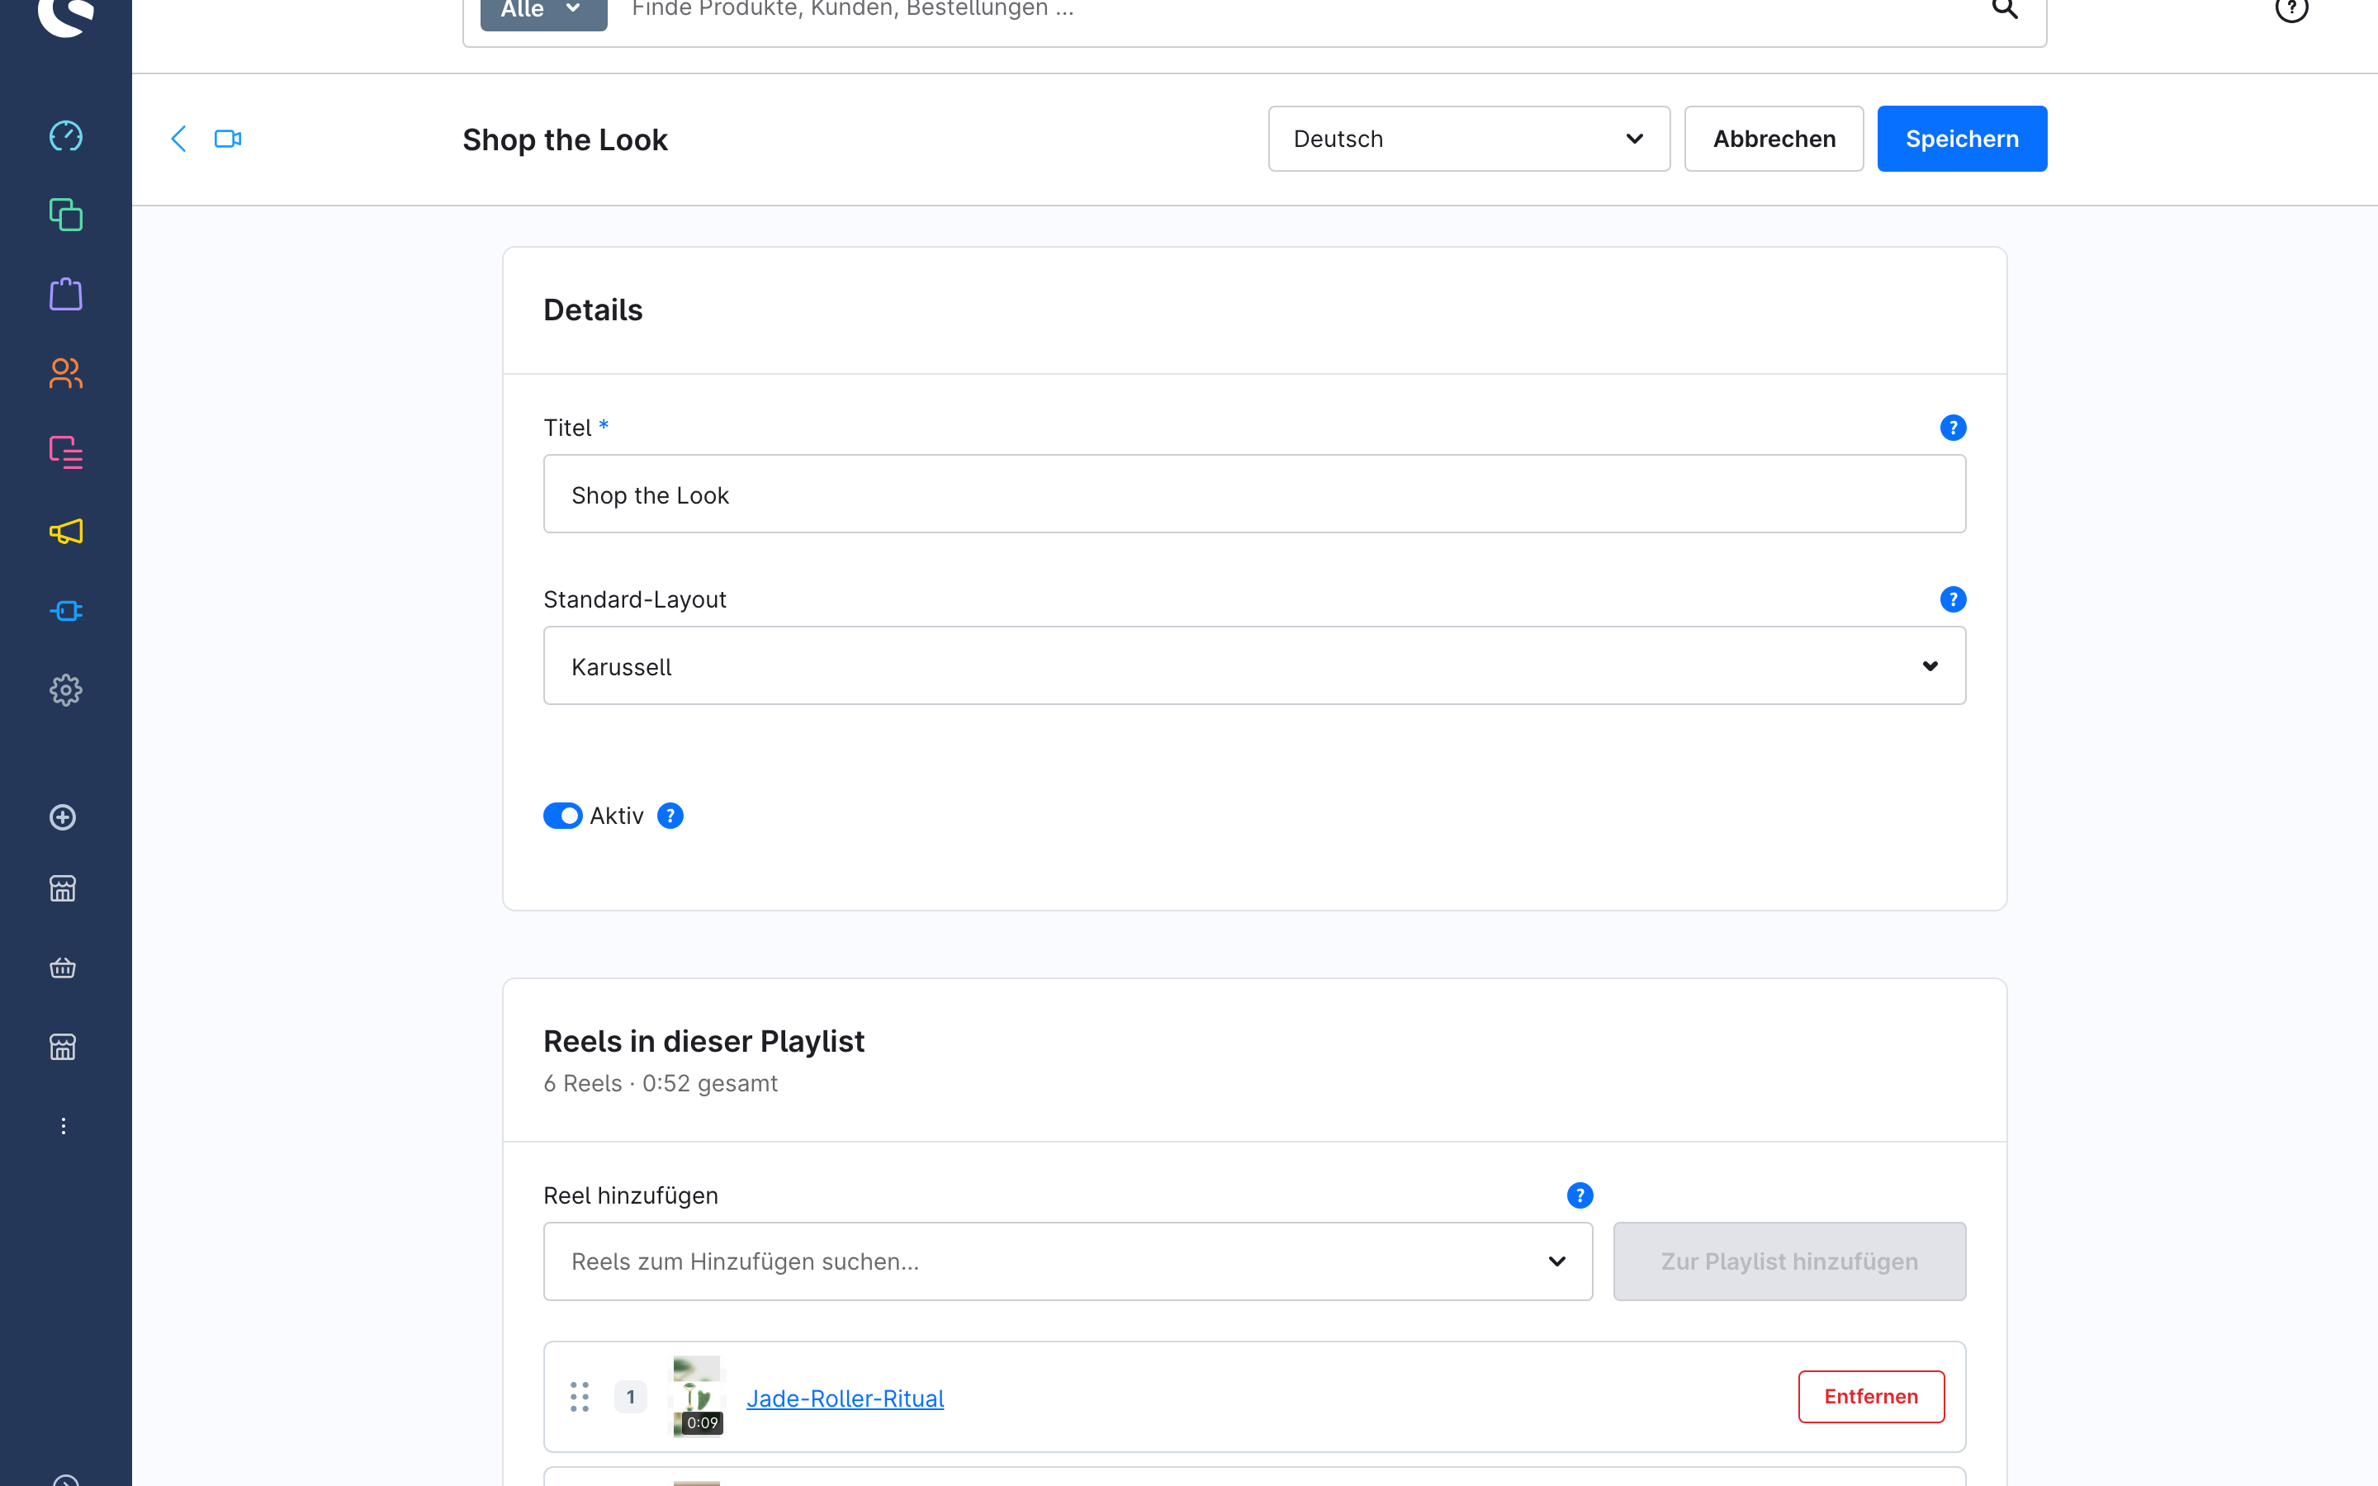Click Zur Playlist hinzufügen
Image resolution: width=2378 pixels, height=1486 pixels.
click(1789, 1262)
